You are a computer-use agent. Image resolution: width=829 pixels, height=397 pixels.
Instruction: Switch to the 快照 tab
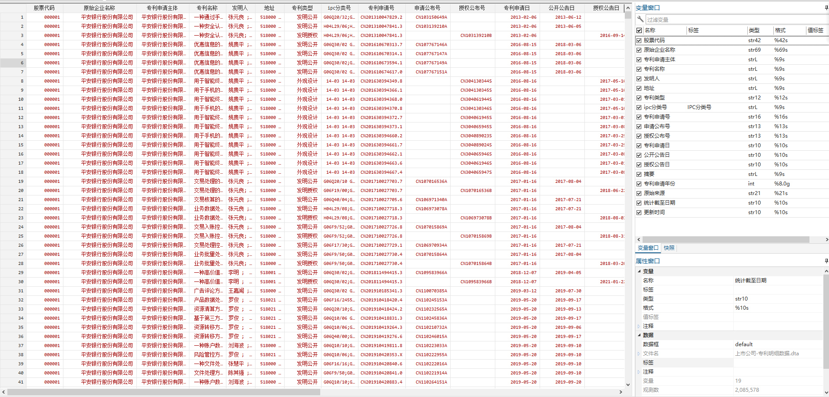[669, 248]
